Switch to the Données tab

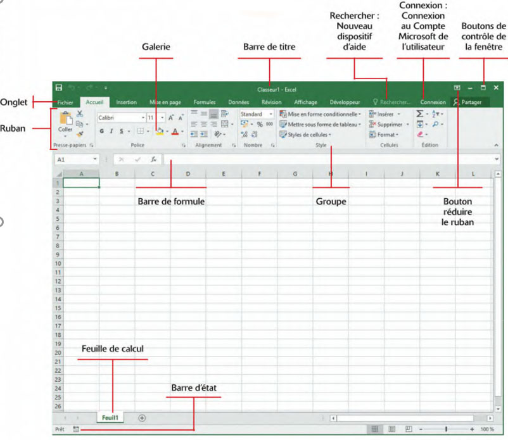tap(238, 103)
